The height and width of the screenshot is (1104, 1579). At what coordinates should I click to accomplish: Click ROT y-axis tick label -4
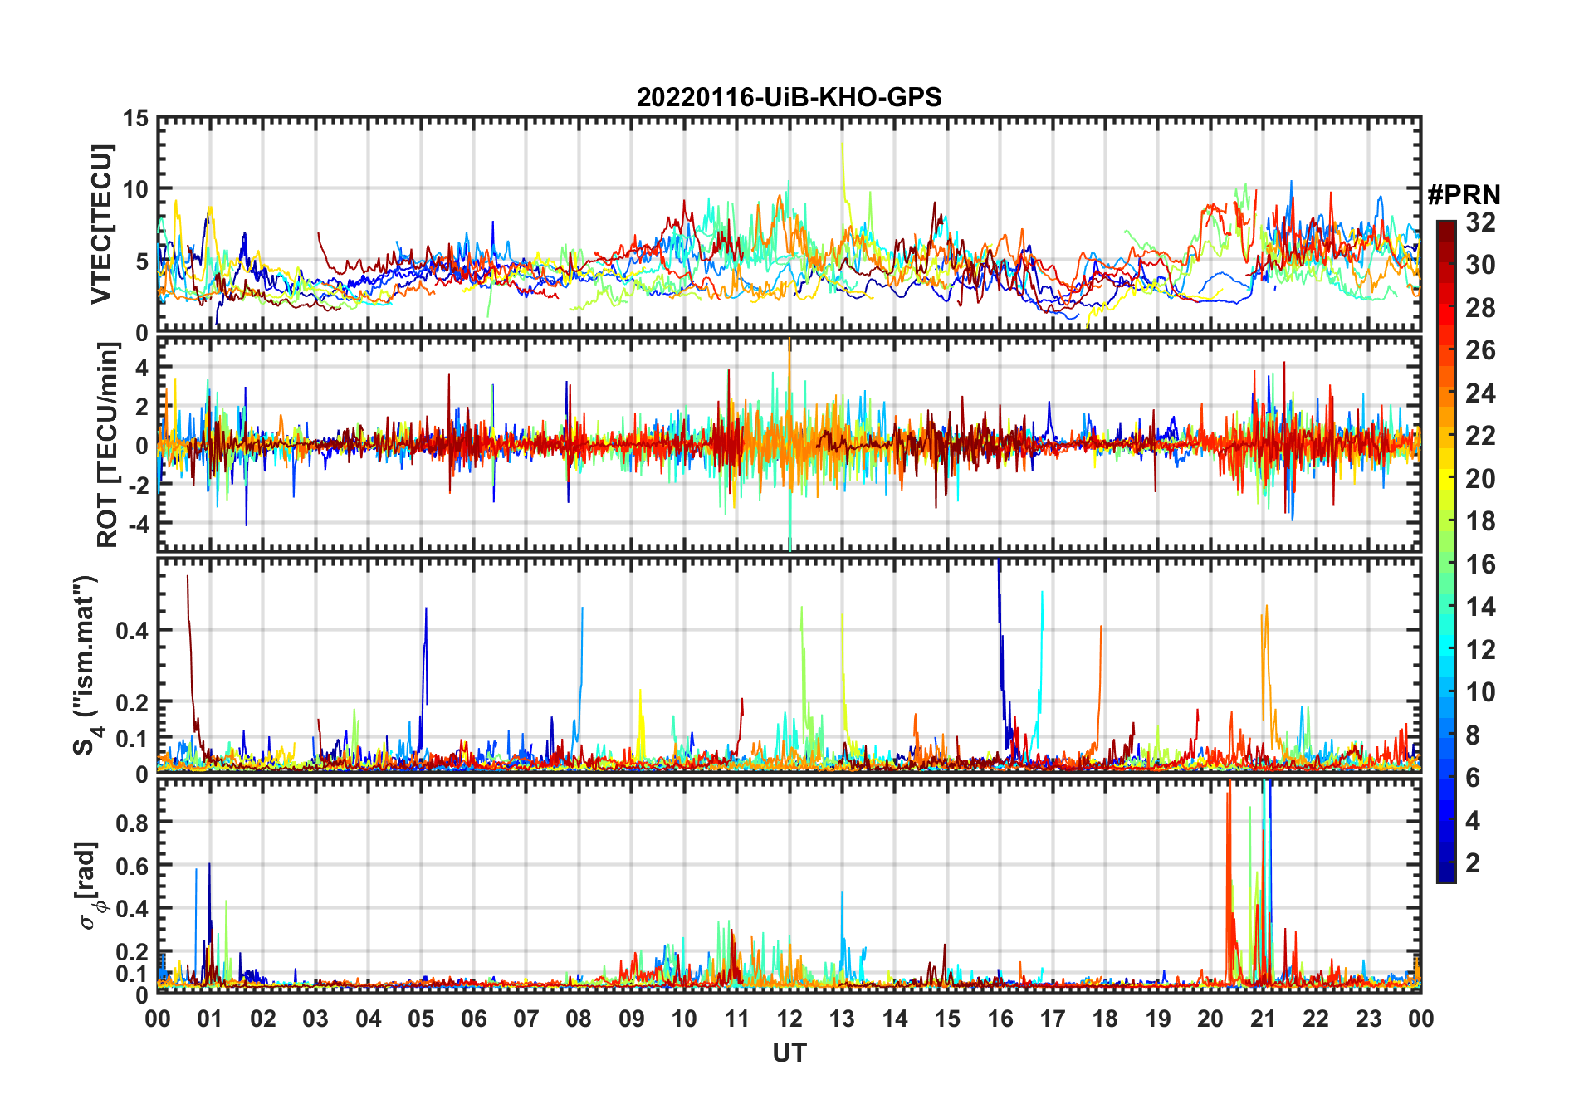point(139,525)
